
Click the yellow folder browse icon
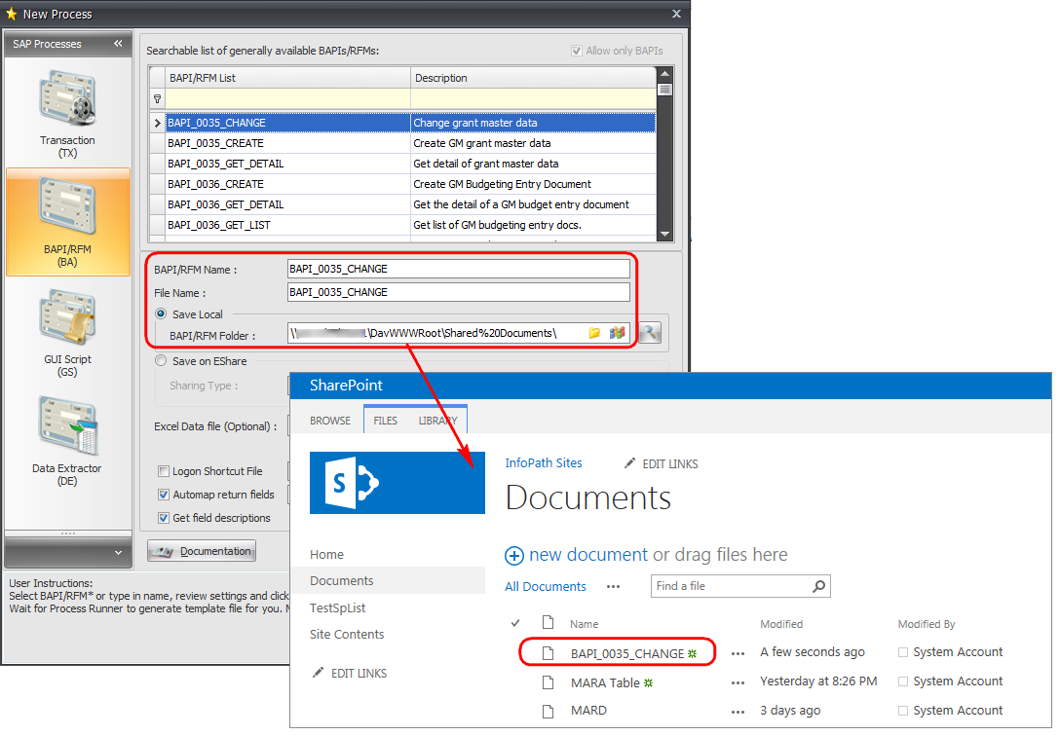594,334
